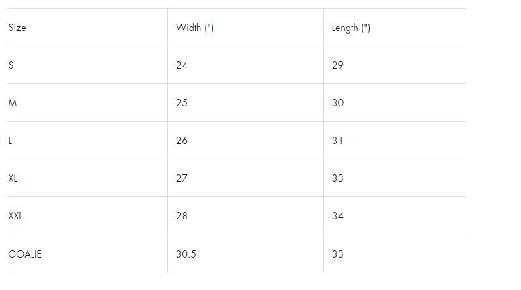The image size is (521, 290).
Task: Click length value 29 for size S
Action: [337, 65]
